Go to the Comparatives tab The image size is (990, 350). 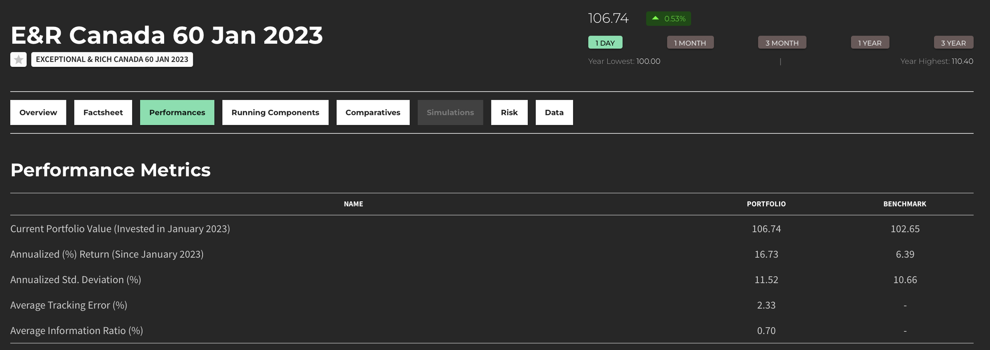point(373,112)
